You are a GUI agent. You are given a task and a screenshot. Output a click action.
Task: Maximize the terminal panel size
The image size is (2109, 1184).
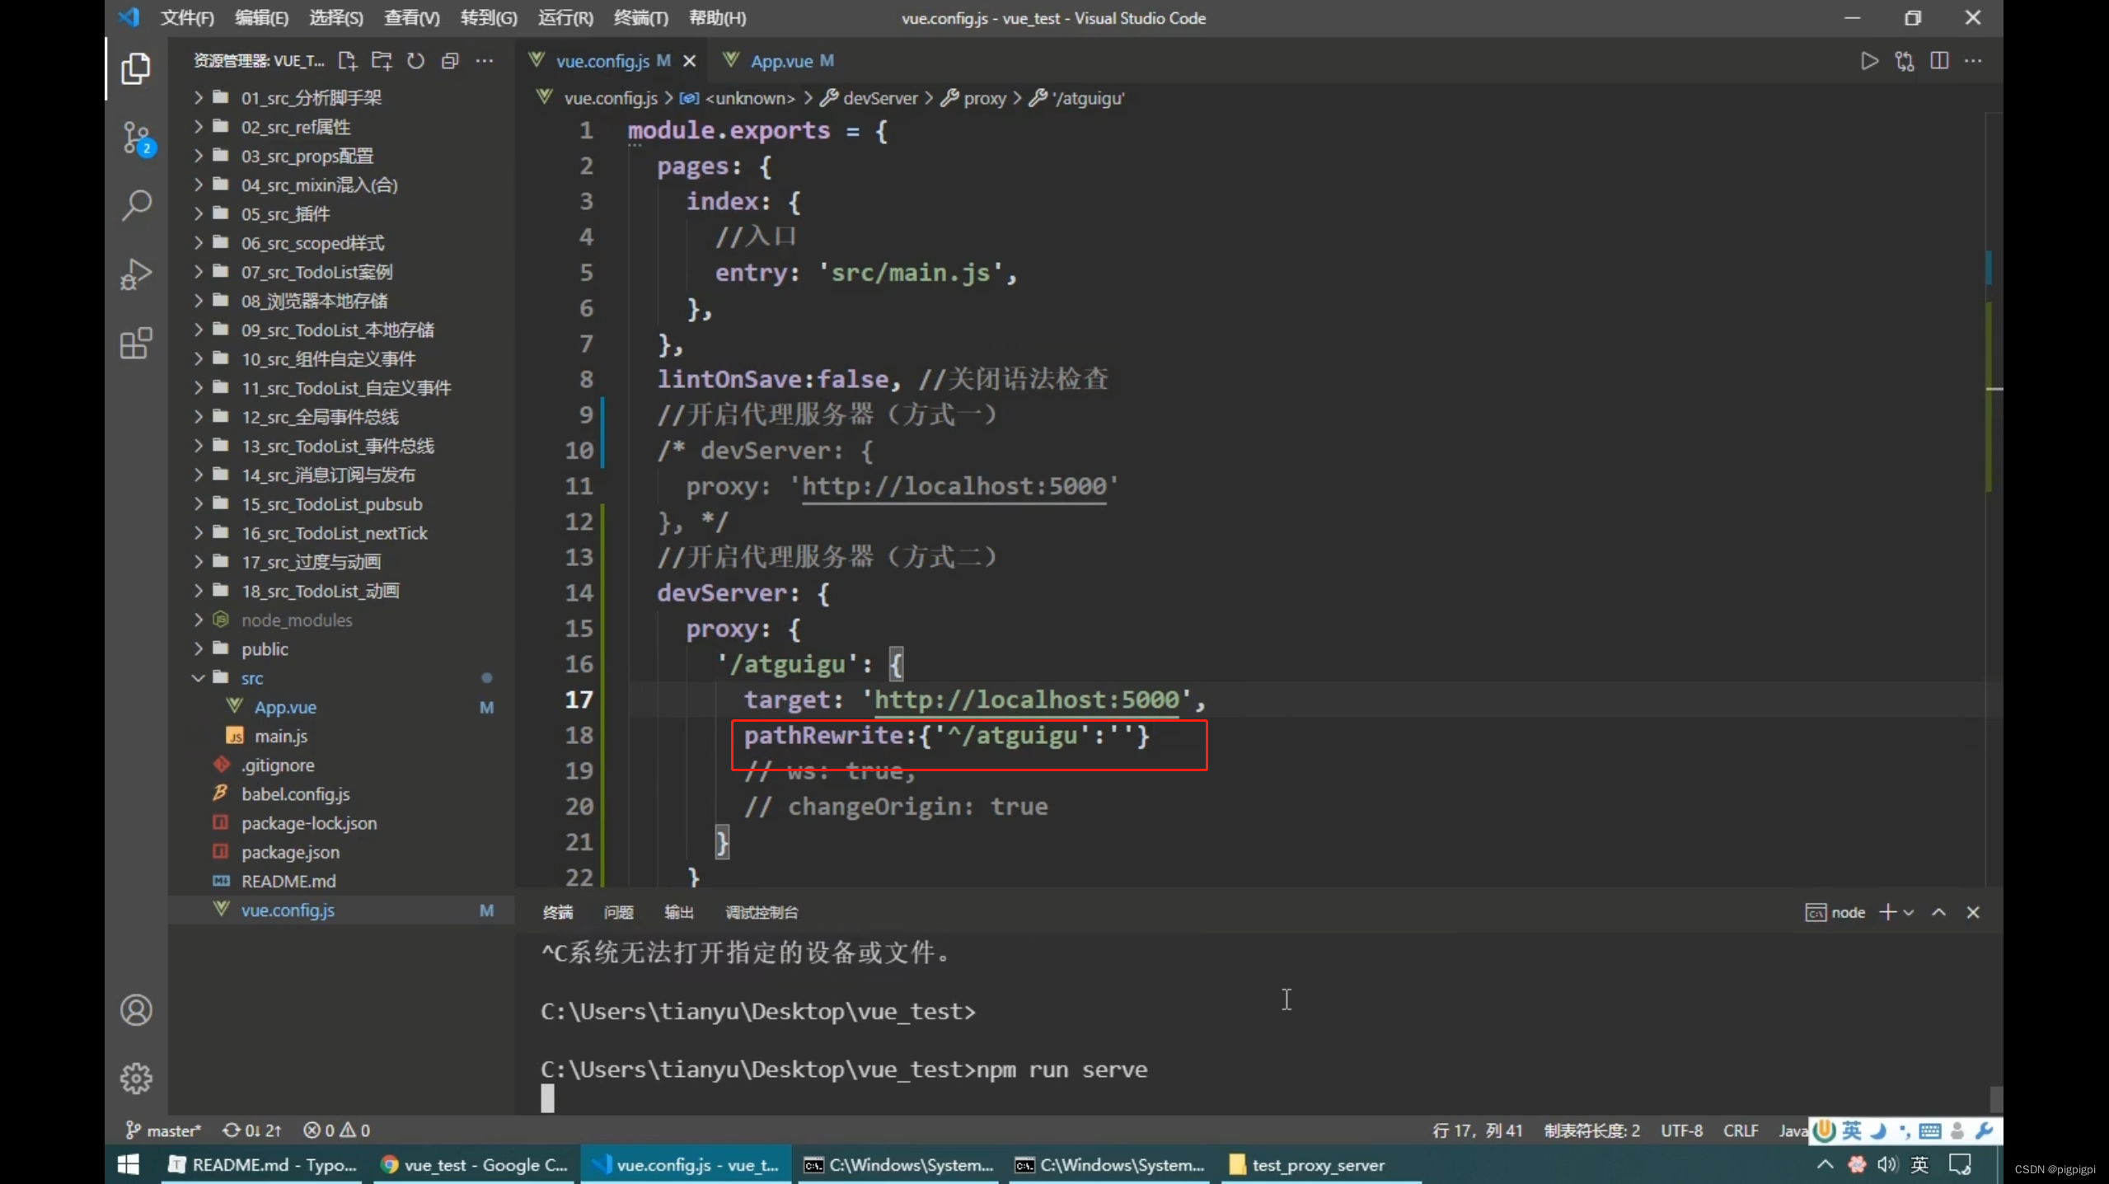click(x=1938, y=912)
